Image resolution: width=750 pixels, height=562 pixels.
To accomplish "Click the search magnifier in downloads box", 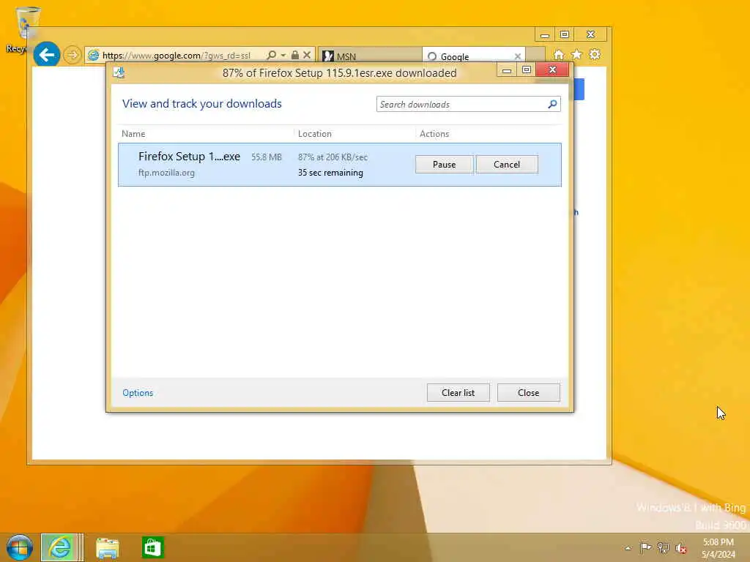I will click(x=552, y=104).
